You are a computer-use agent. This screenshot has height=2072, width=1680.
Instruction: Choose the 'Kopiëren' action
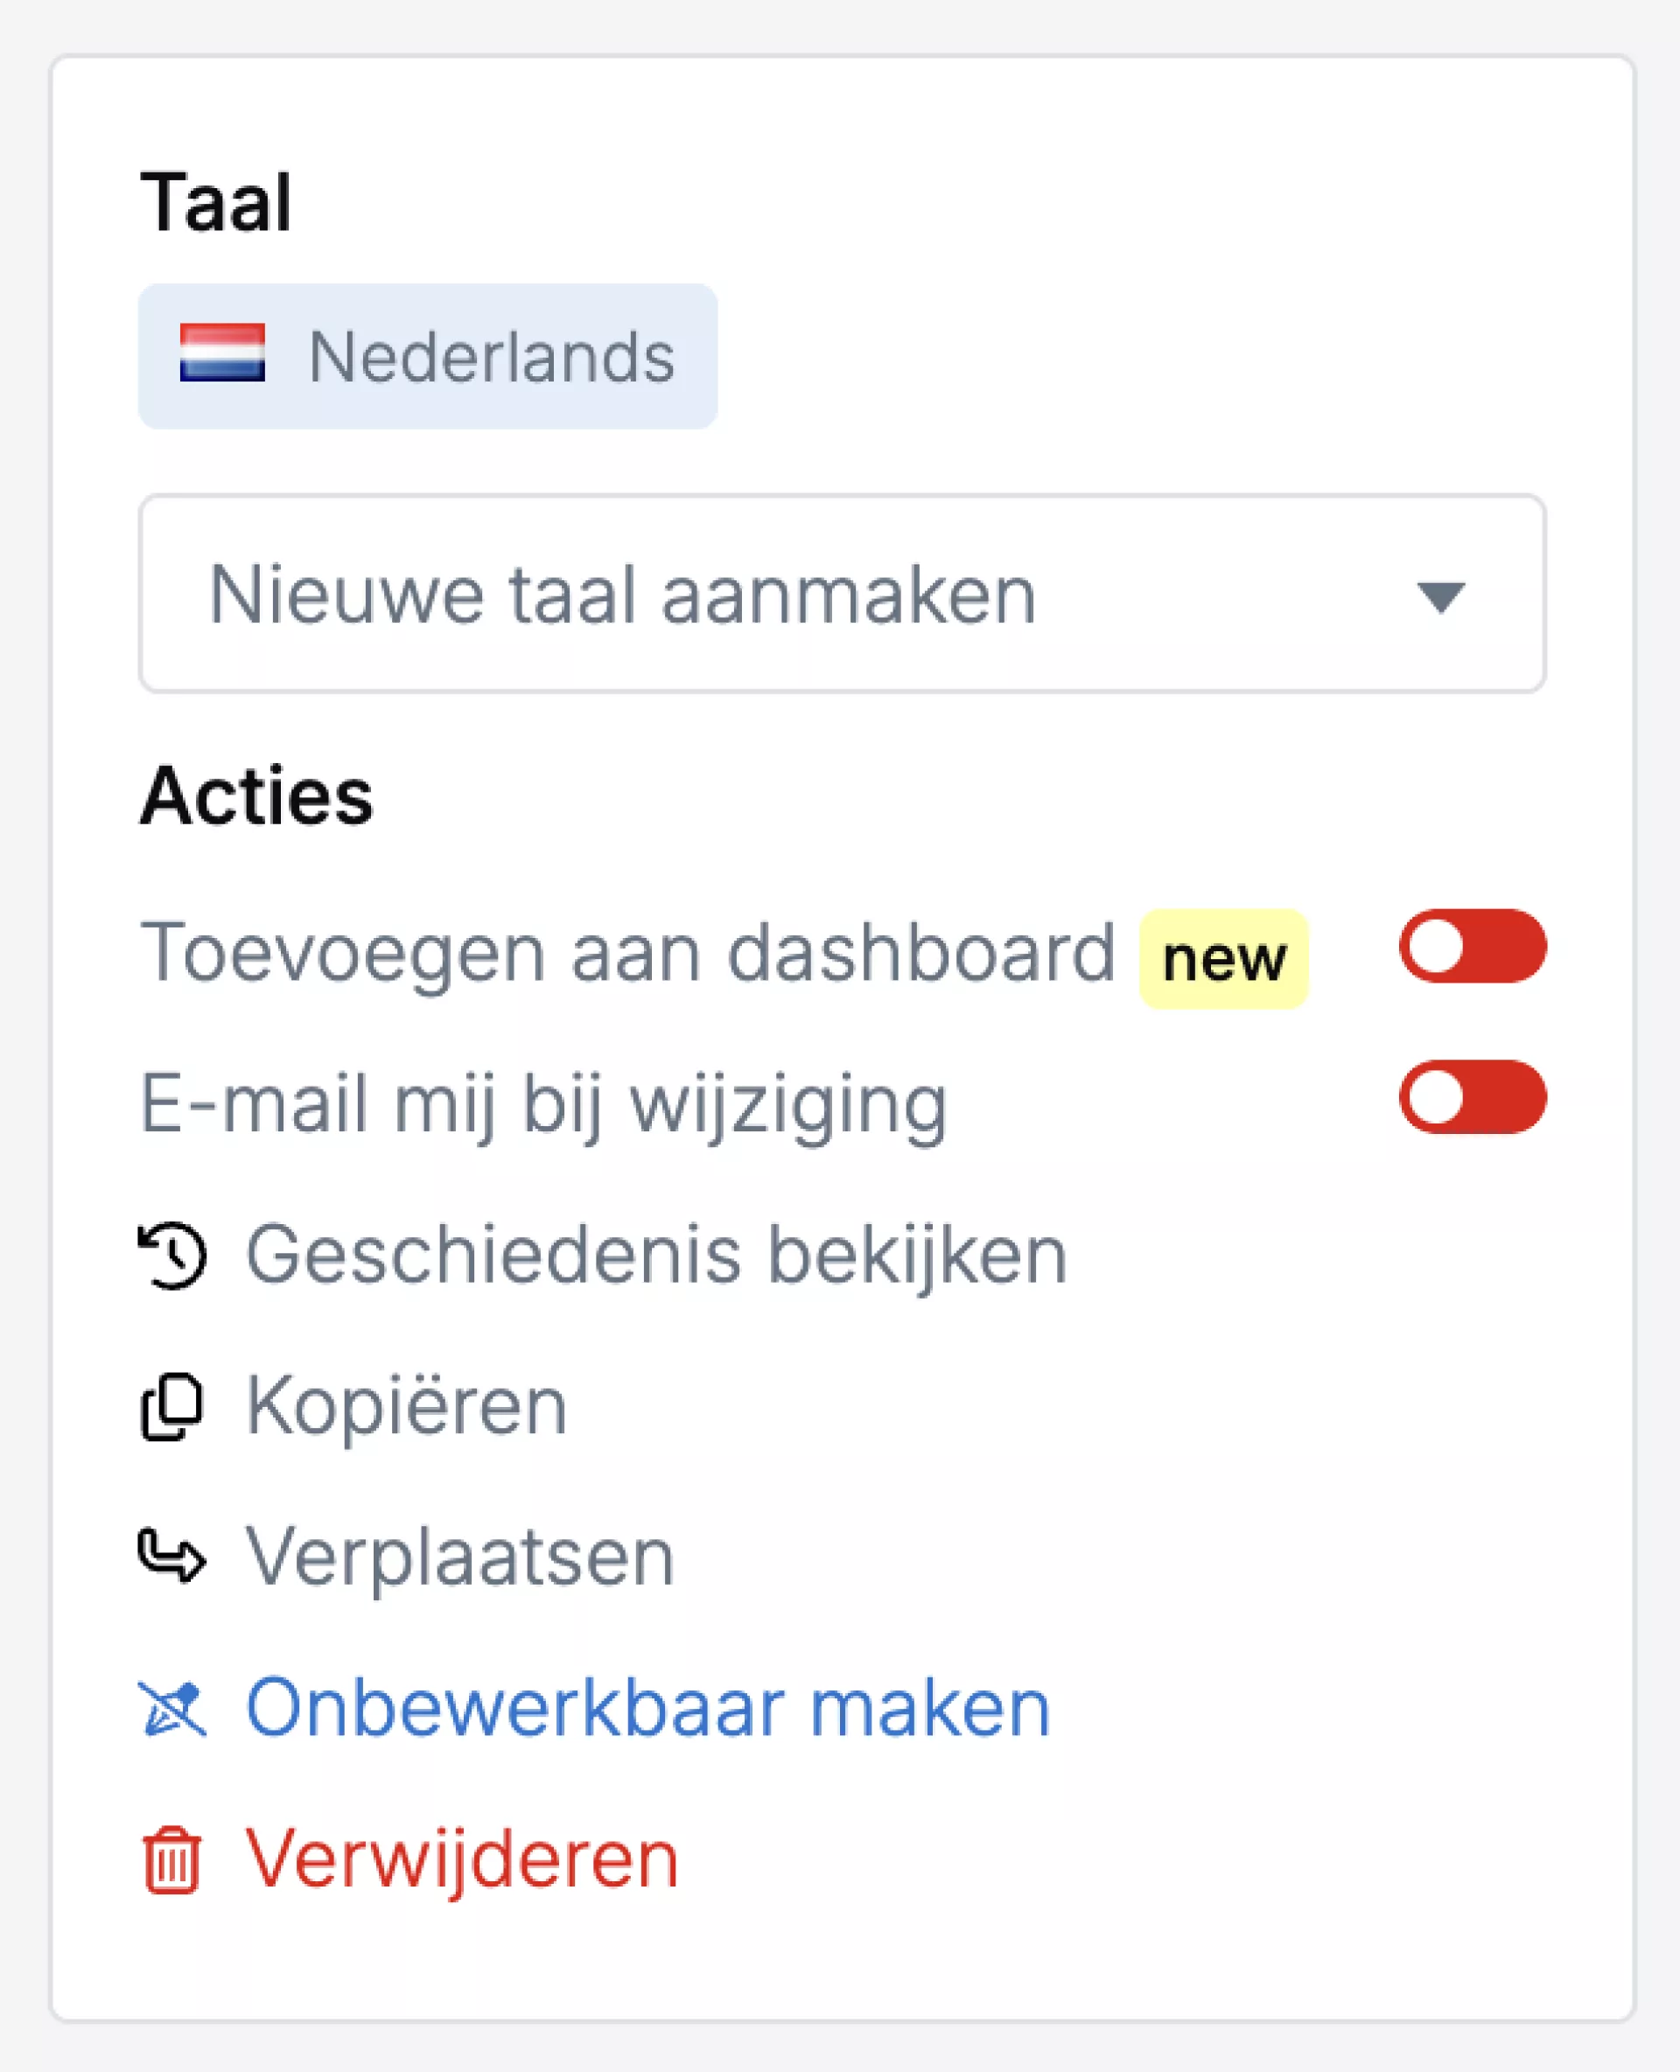(x=405, y=1406)
